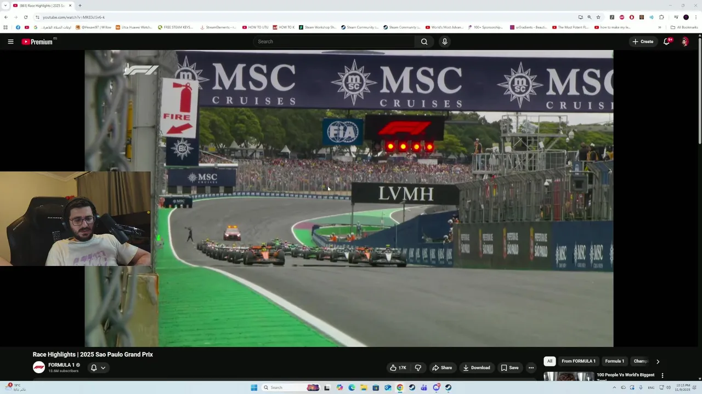702x394 pixels.
Task: Expand more bookmarks chevron
Action: pyautogui.click(x=660, y=27)
